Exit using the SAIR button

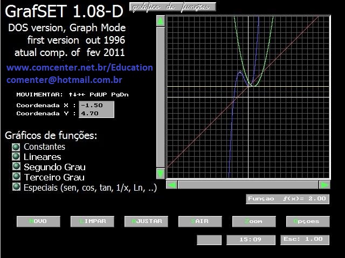[200, 221]
